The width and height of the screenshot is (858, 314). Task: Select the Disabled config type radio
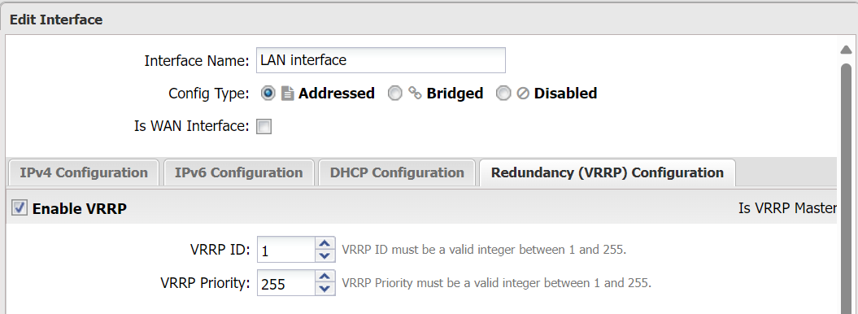(x=503, y=94)
